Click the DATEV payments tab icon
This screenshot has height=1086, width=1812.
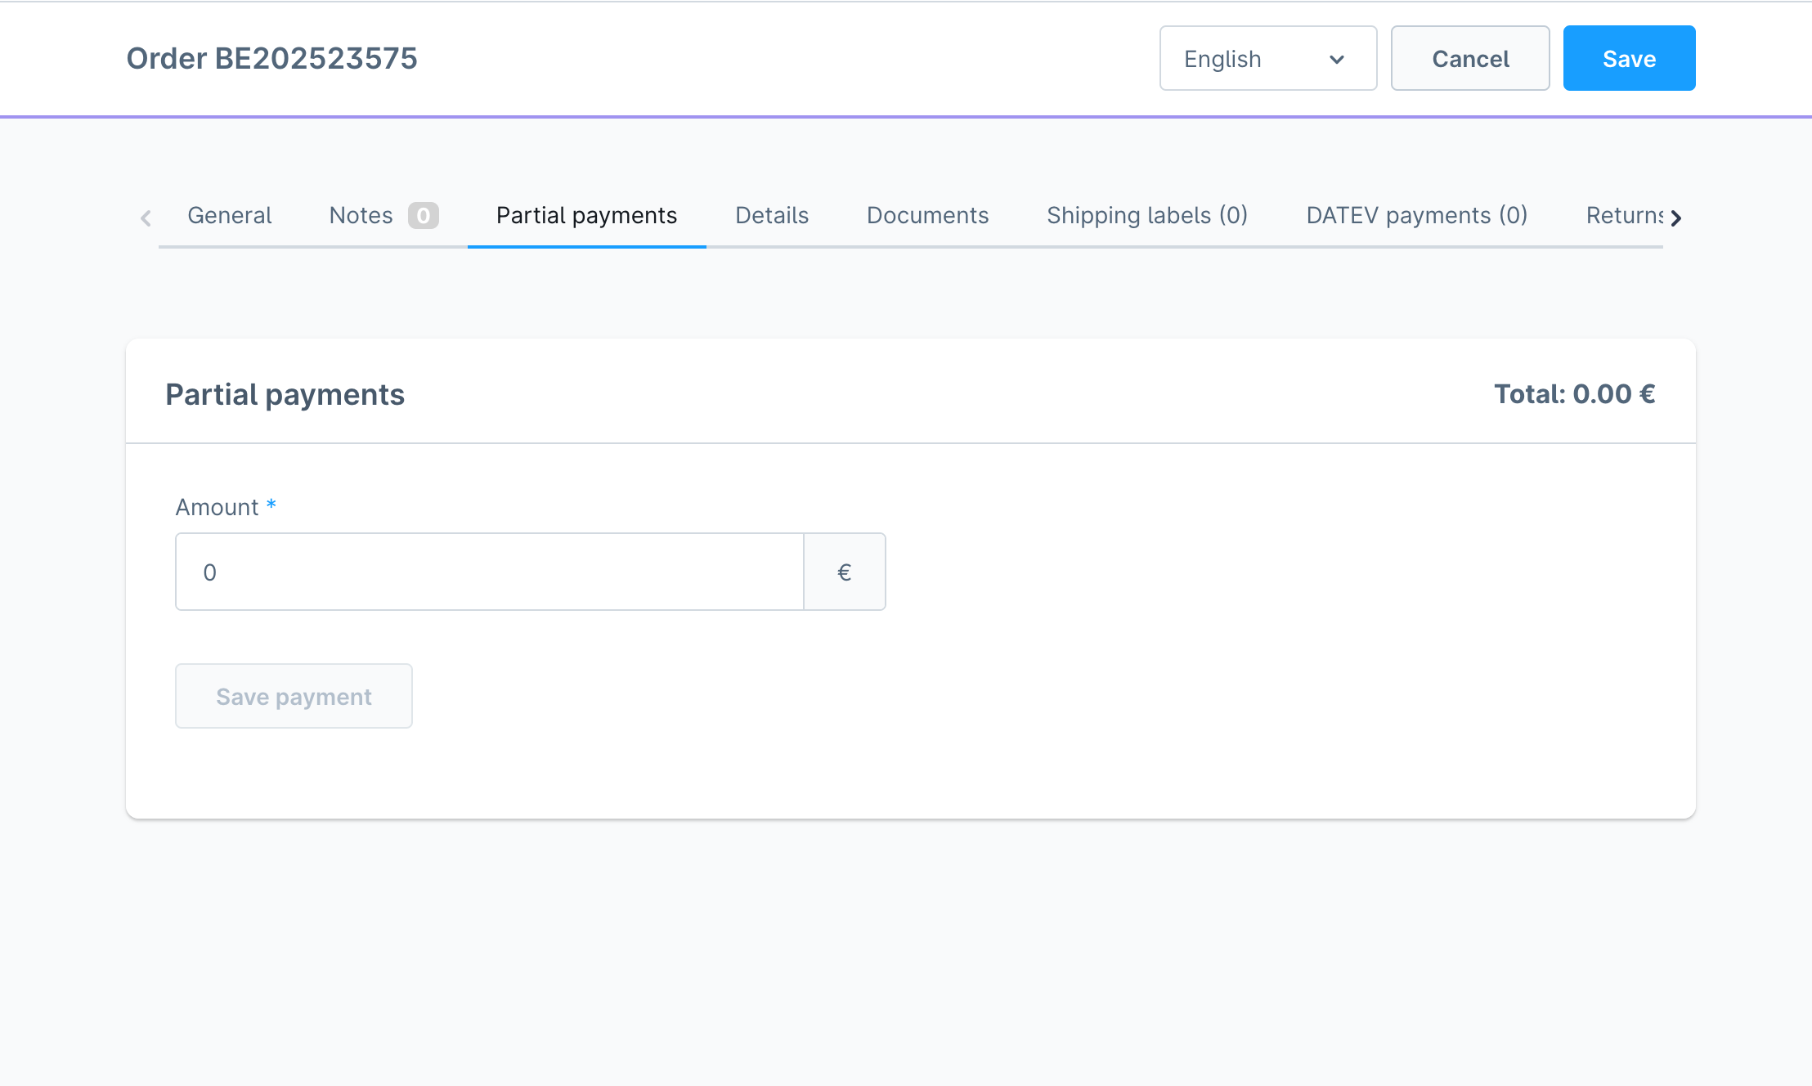1416,216
